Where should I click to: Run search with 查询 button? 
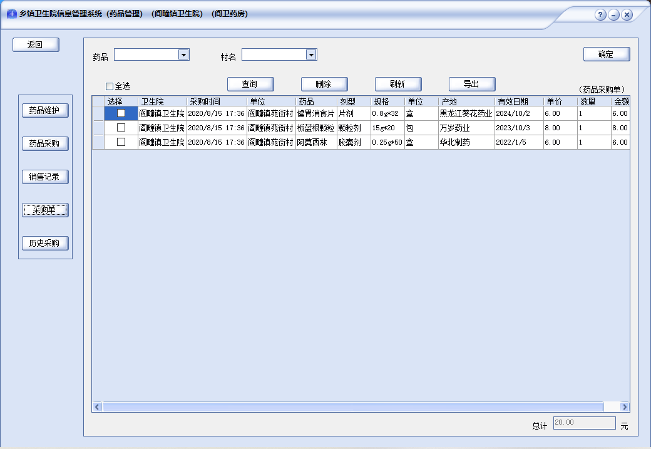(250, 84)
